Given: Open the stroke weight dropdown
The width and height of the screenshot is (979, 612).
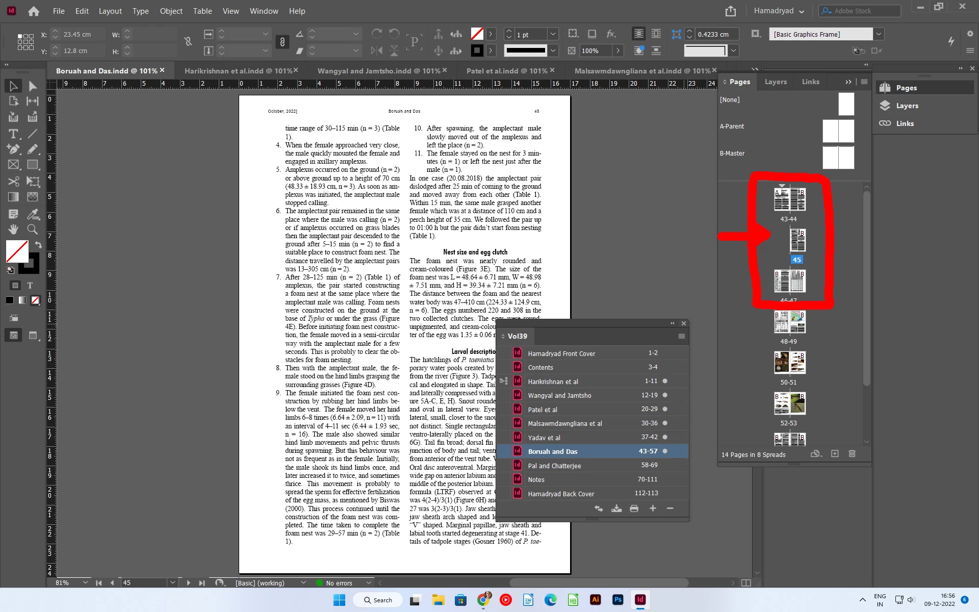Looking at the screenshot, I should (x=553, y=34).
